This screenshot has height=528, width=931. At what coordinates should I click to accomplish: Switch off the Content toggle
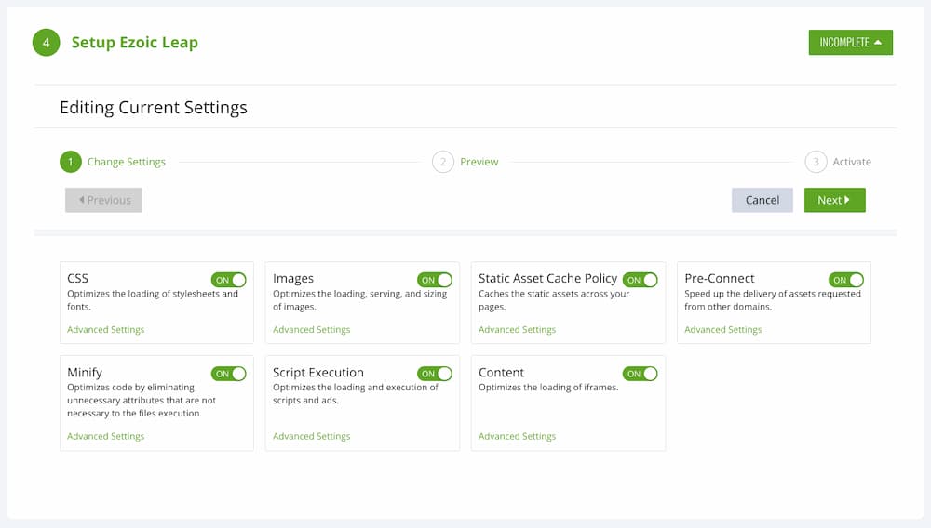pos(641,374)
